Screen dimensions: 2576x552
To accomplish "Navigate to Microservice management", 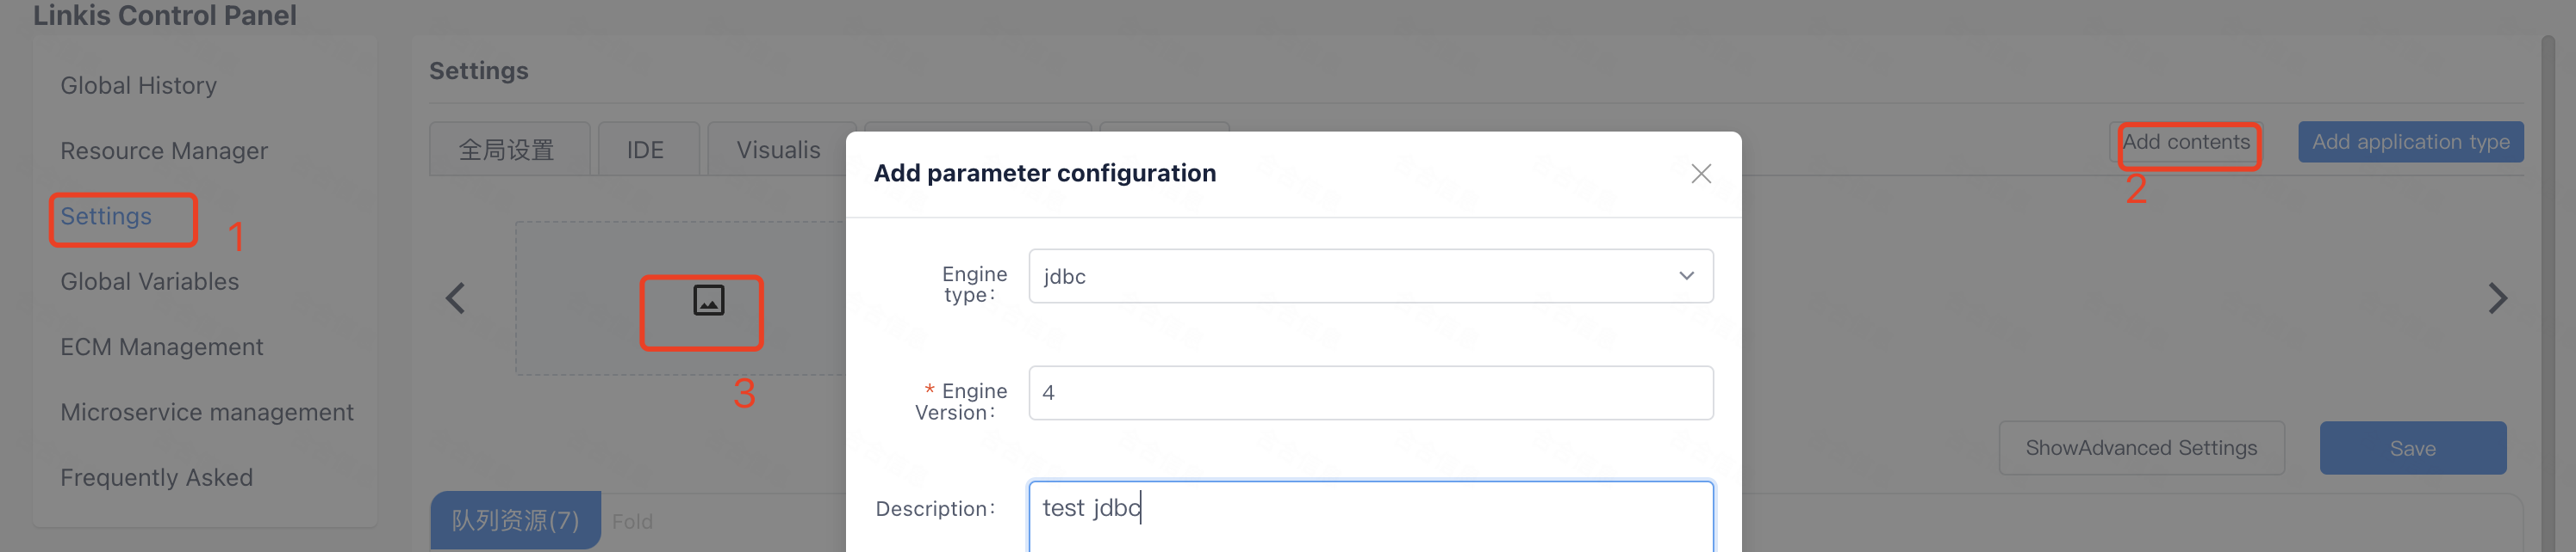I will [x=207, y=412].
